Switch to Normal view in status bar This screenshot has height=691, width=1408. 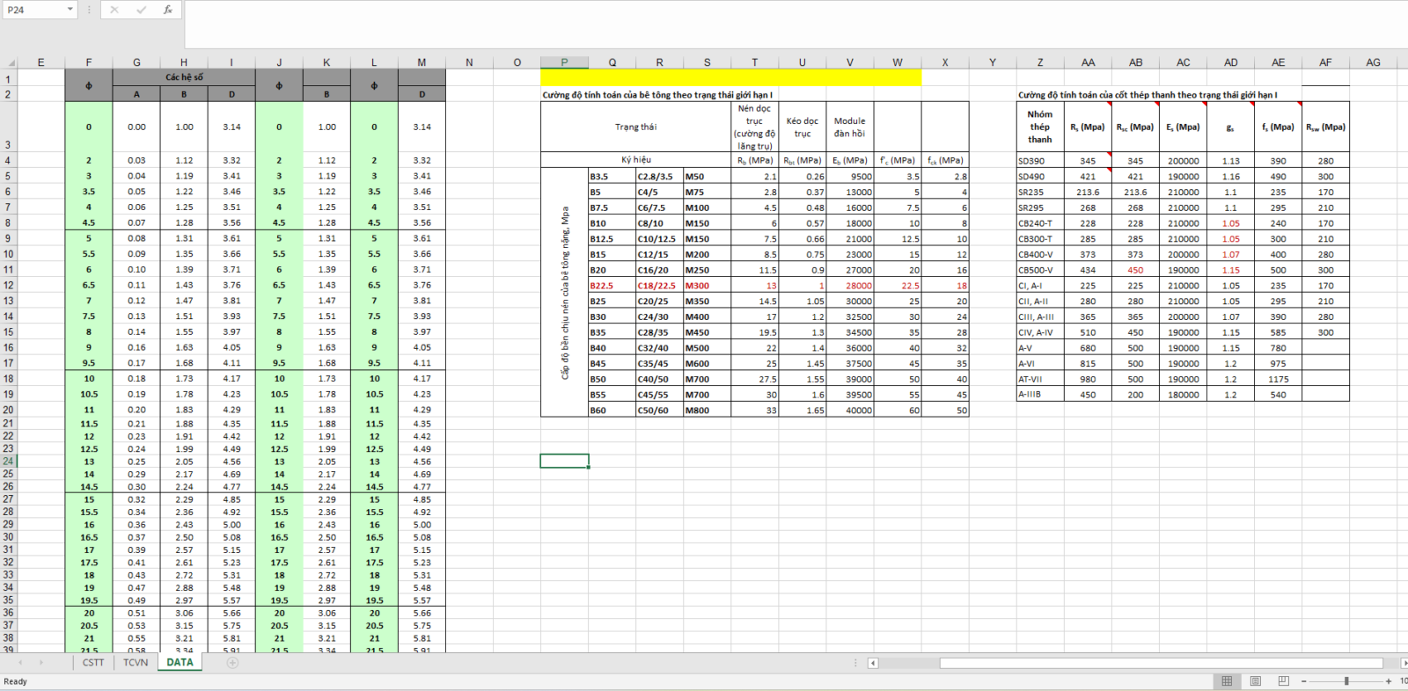[x=1227, y=681]
